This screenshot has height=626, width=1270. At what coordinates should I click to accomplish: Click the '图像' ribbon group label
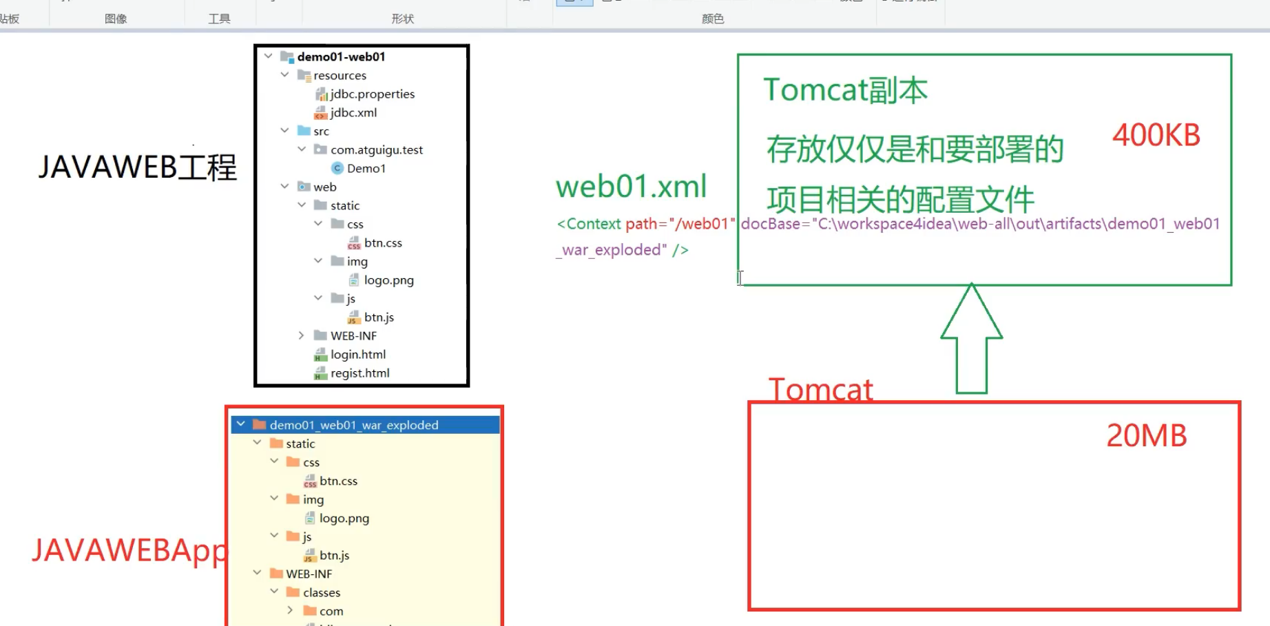pyautogui.click(x=116, y=19)
